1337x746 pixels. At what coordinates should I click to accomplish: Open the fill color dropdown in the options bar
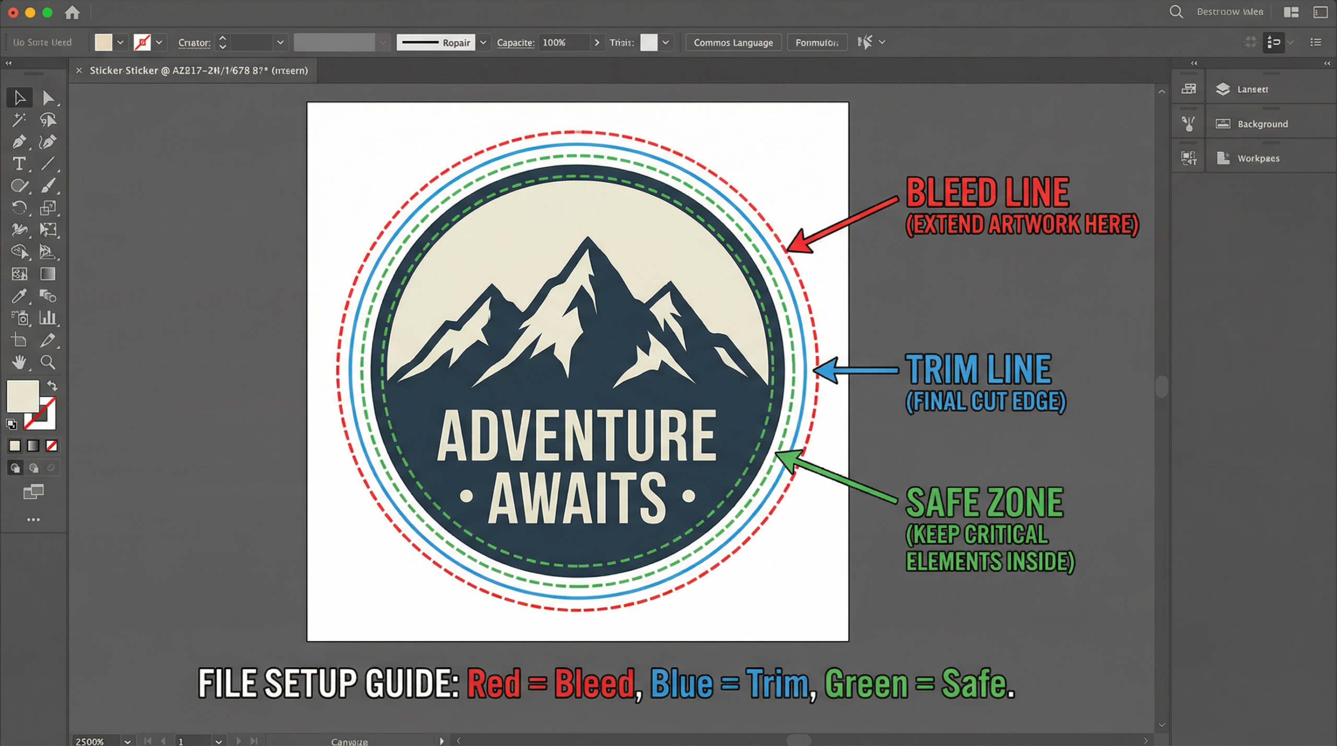tap(120, 42)
